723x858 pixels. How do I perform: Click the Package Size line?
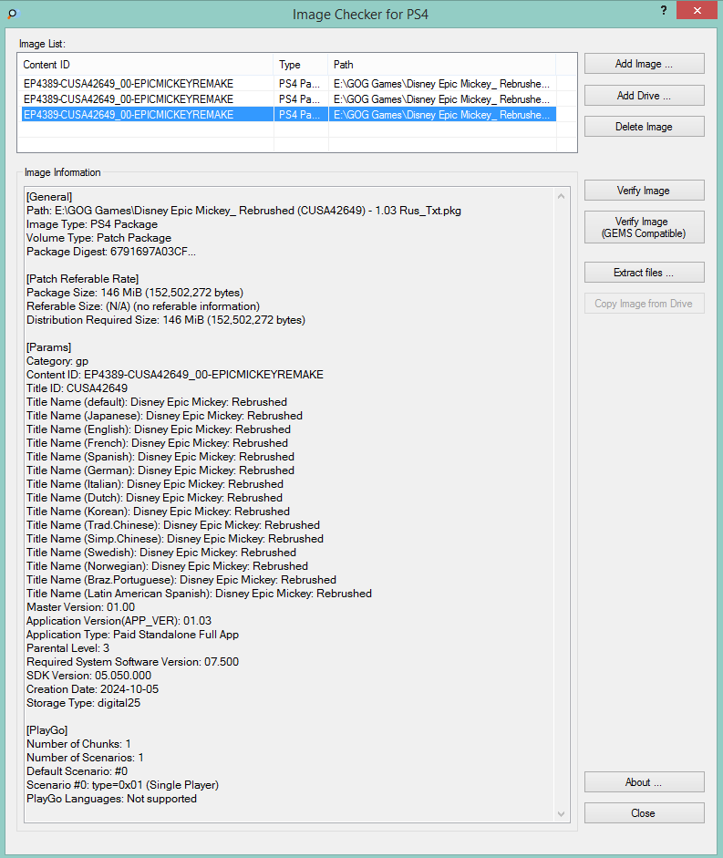pyautogui.click(x=135, y=293)
